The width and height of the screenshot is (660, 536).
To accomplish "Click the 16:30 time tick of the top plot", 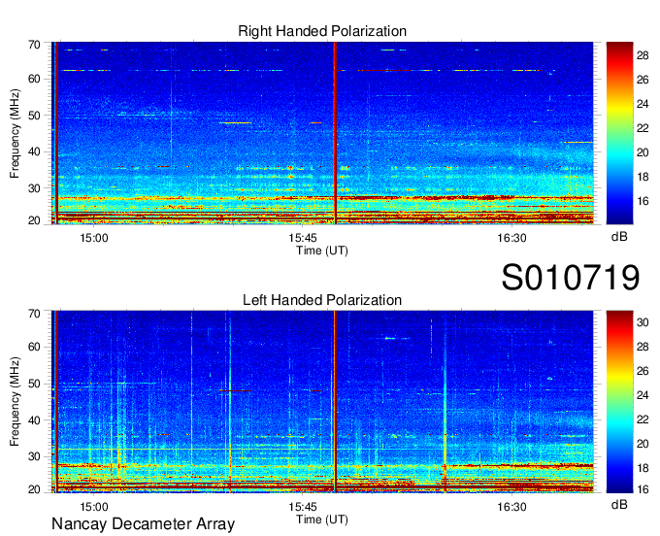I will pyautogui.click(x=511, y=238).
